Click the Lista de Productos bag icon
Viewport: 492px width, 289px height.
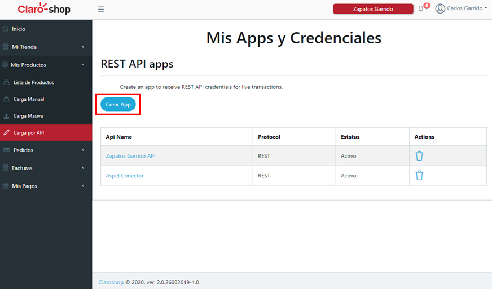[x=6, y=82]
